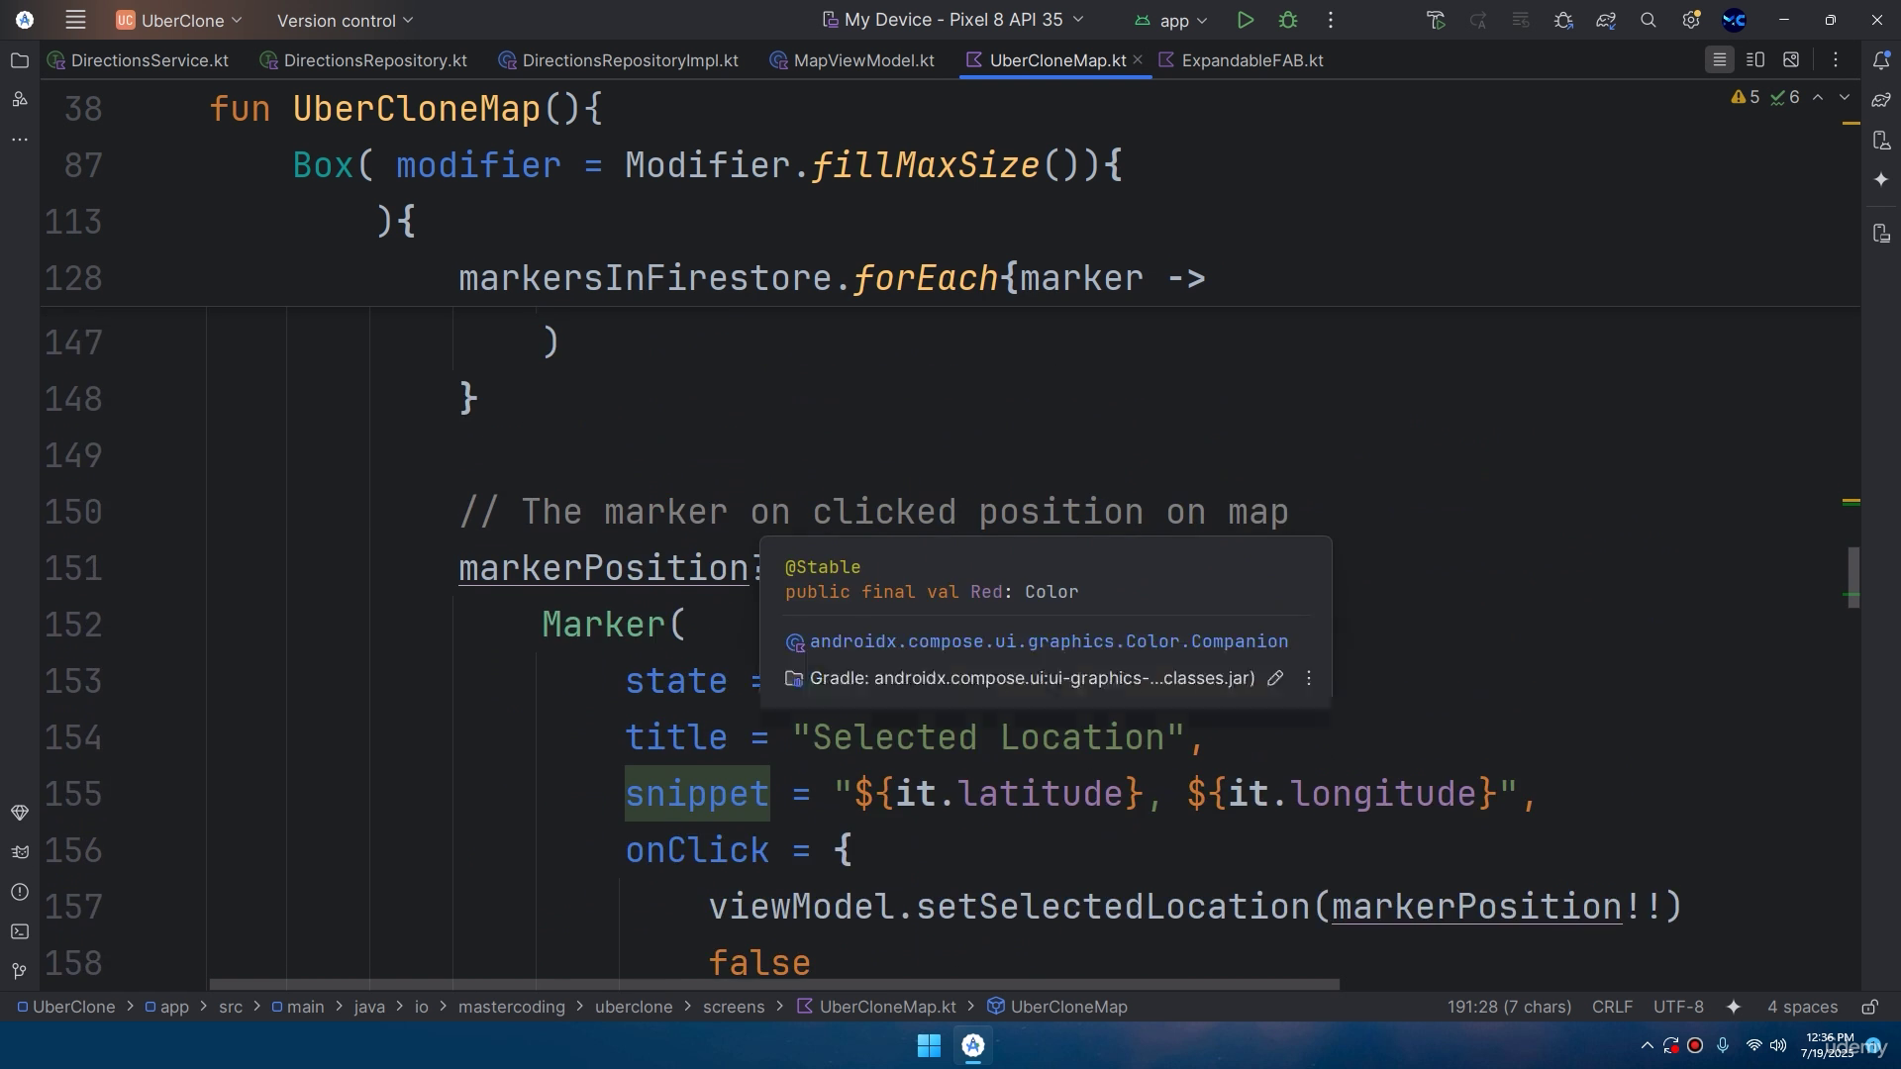Switch to DirectionsService.kt tab
Image resolution: width=1901 pixels, height=1069 pixels.
coord(138,60)
